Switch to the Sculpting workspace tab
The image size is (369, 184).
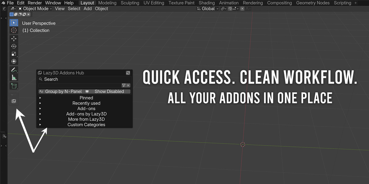(x=130, y=3)
